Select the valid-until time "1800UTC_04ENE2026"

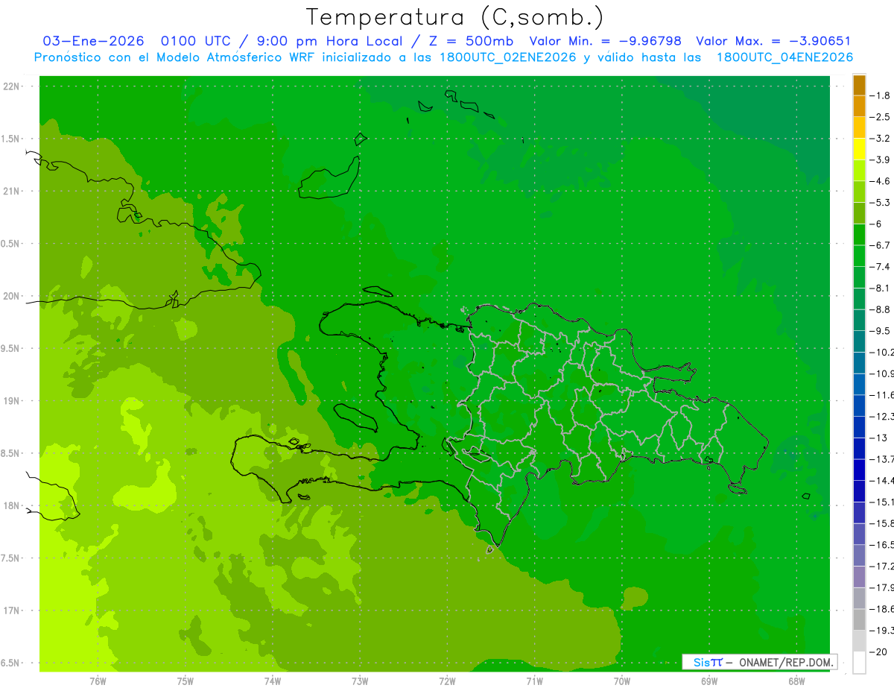tap(784, 57)
